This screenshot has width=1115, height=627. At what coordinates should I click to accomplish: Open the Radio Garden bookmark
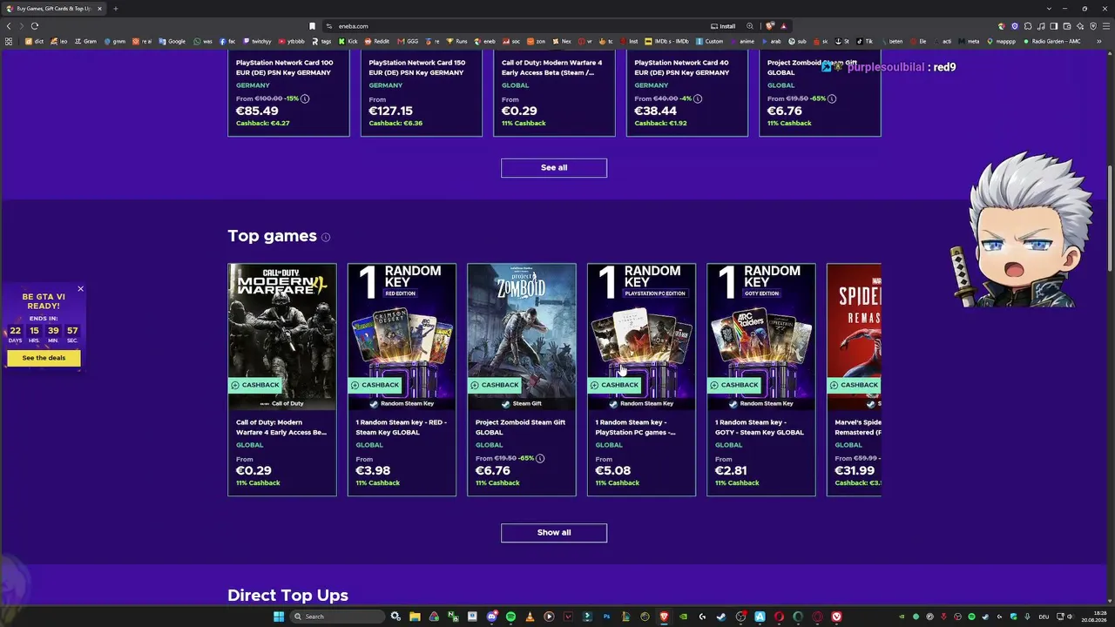pyautogui.click(x=1051, y=41)
